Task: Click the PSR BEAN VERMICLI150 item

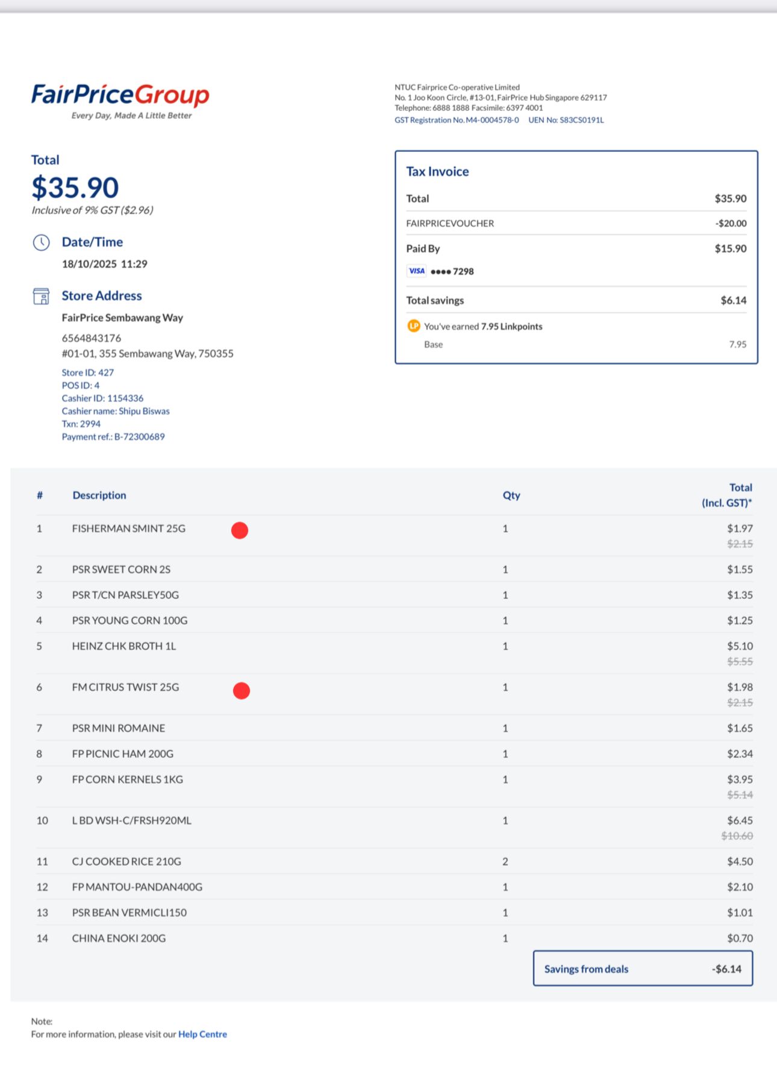Action: [129, 913]
